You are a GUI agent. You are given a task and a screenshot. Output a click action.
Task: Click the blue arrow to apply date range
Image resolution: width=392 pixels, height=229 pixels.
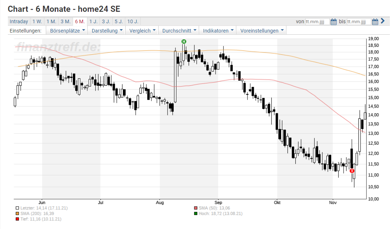point(383,21)
